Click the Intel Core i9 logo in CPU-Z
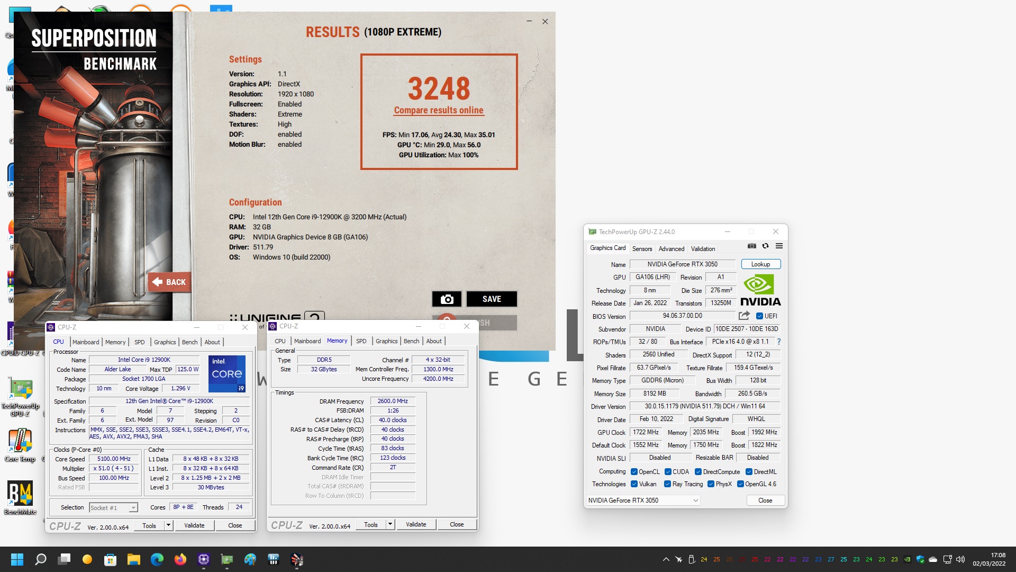 [x=227, y=373]
